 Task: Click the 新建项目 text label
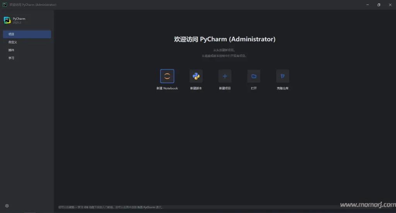[225, 88]
